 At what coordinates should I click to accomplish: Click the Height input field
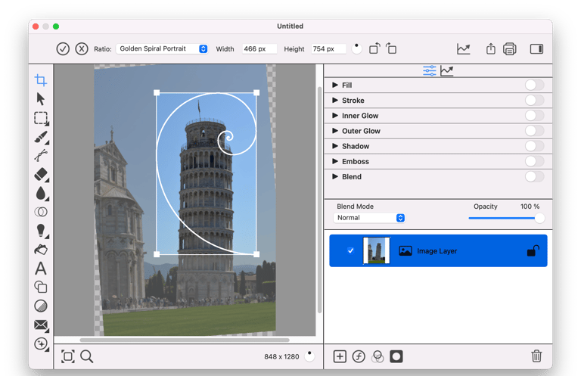[x=328, y=48]
